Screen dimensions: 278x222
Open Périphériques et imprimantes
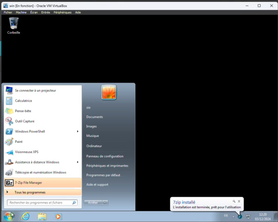click(x=107, y=166)
